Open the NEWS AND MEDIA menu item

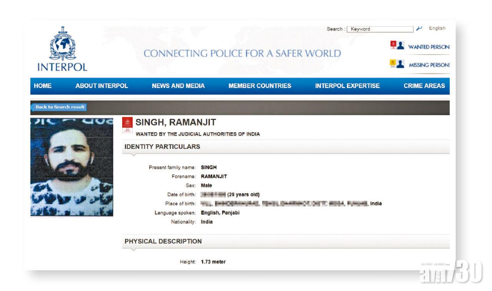click(x=178, y=86)
